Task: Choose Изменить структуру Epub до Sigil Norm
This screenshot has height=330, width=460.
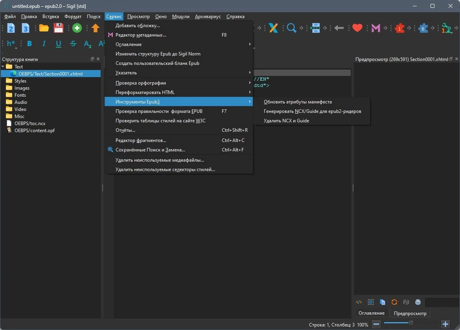Action: point(179,54)
